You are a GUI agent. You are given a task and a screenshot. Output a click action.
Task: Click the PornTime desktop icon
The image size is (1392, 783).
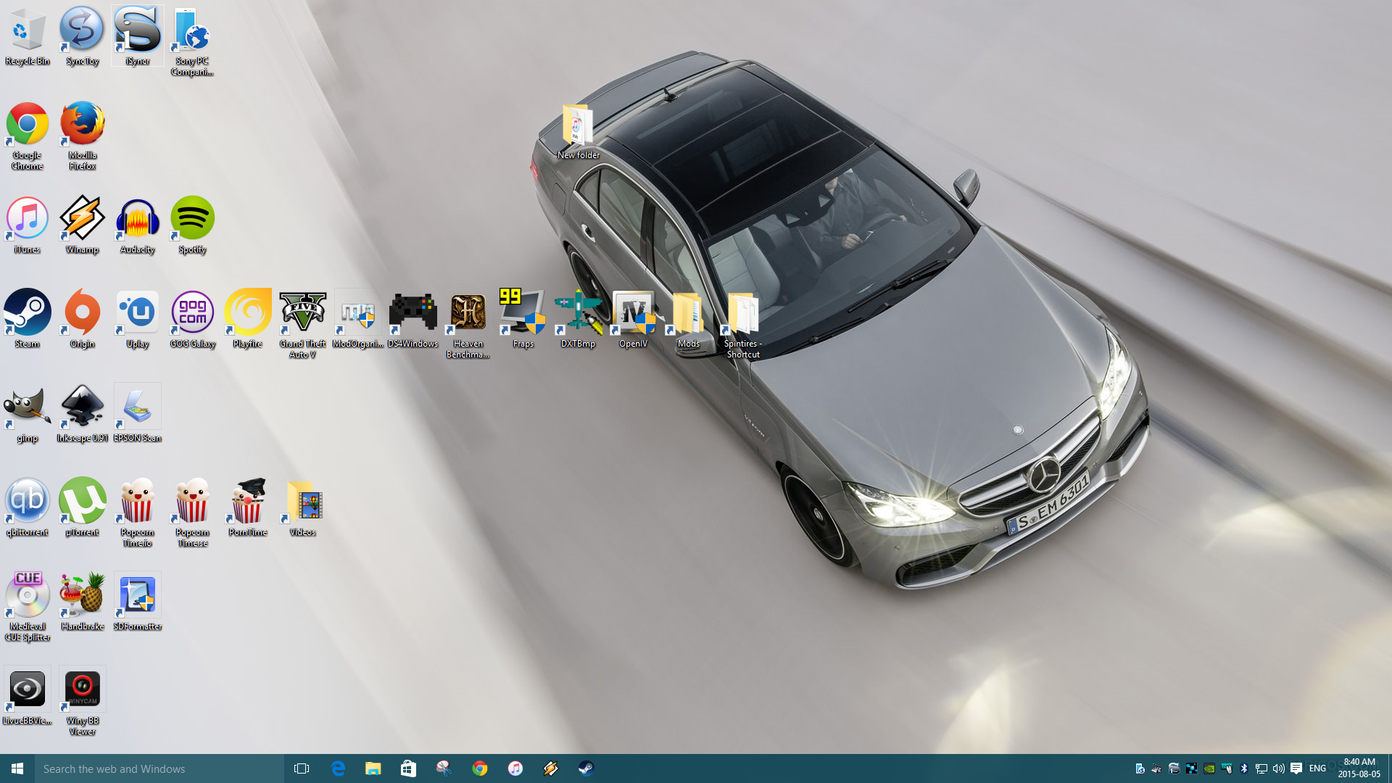248,507
